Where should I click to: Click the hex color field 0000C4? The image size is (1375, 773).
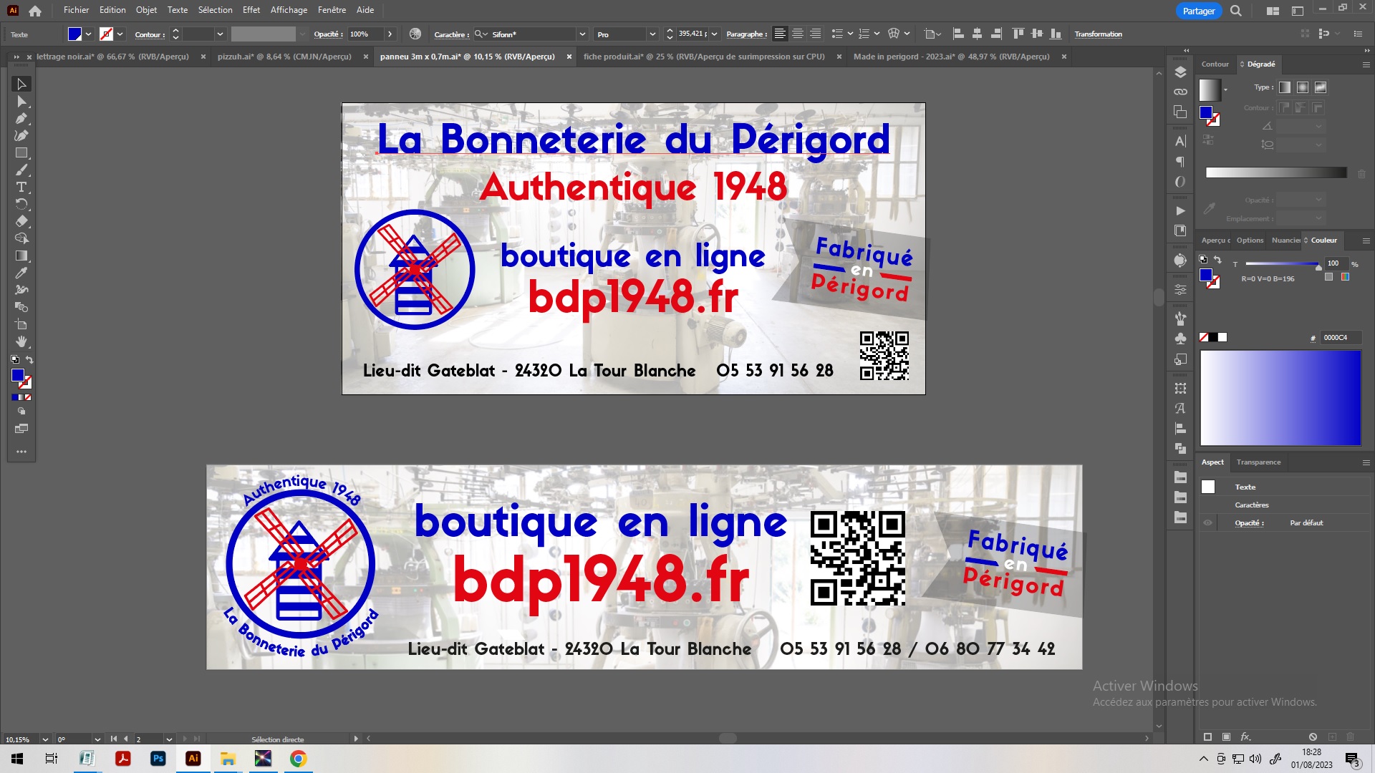(x=1340, y=338)
